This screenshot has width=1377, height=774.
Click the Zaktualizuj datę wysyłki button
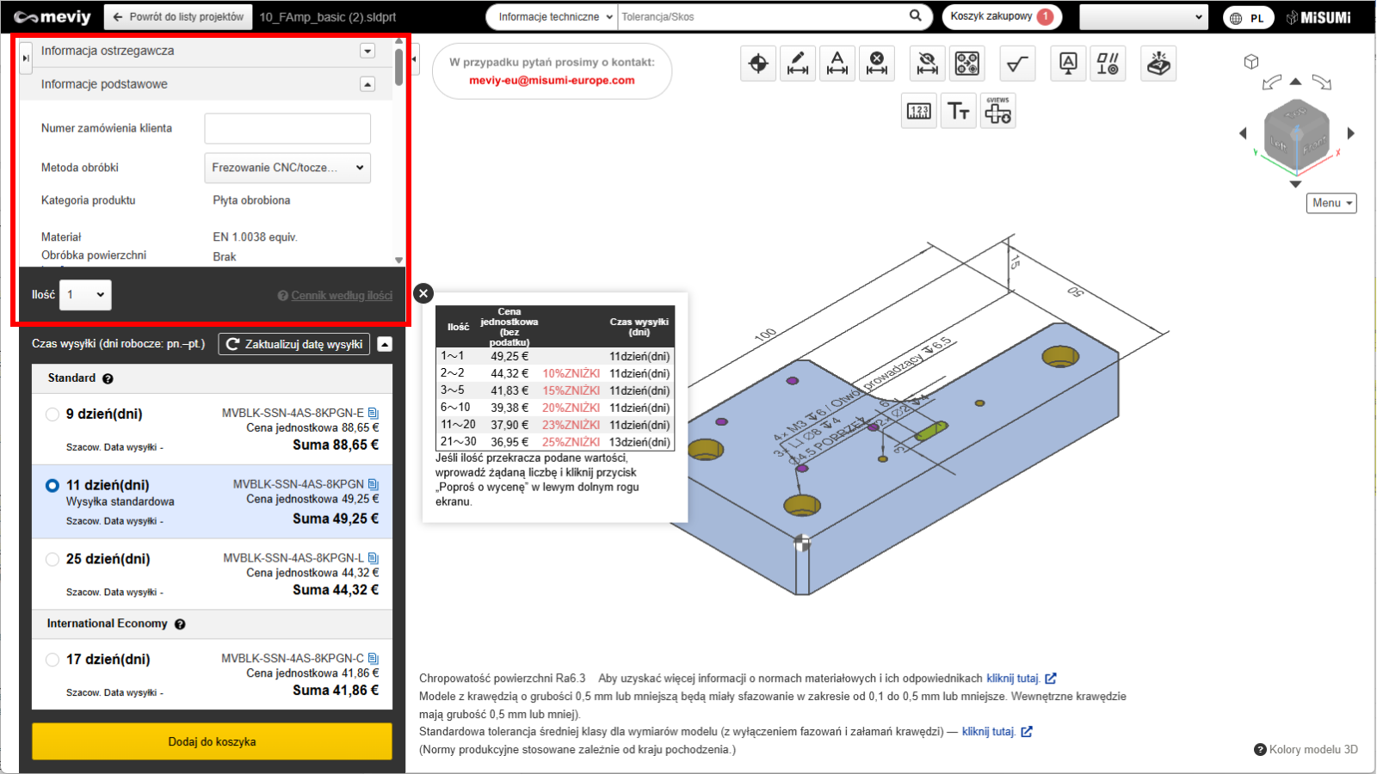pyautogui.click(x=294, y=344)
